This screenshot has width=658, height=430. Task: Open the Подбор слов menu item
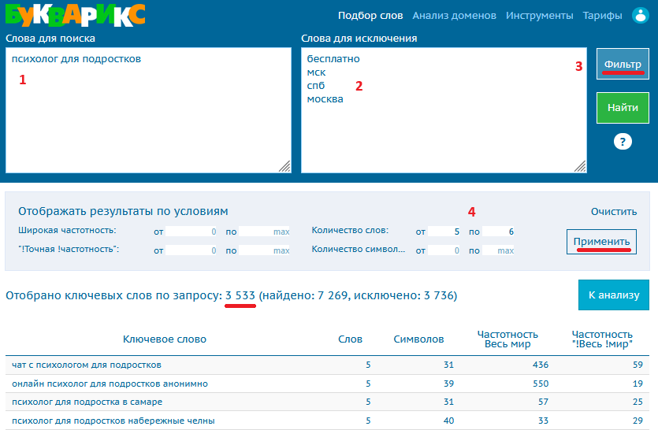[x=370, y=16]
